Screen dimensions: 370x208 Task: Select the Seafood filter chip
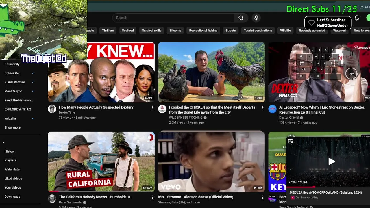point(128,31)
